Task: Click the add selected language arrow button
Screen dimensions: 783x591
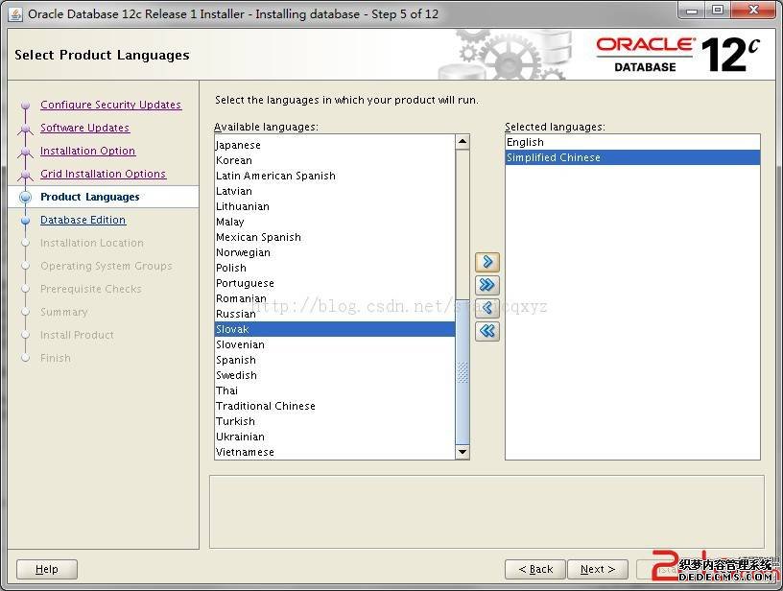Action: (487, 262)
